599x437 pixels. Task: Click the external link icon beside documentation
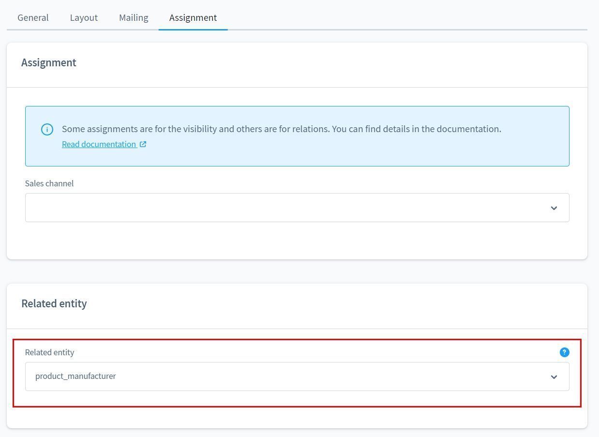(x=143, y=144)
